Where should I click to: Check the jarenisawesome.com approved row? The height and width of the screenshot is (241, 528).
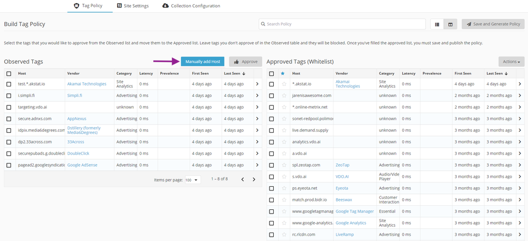pos(272,95)
